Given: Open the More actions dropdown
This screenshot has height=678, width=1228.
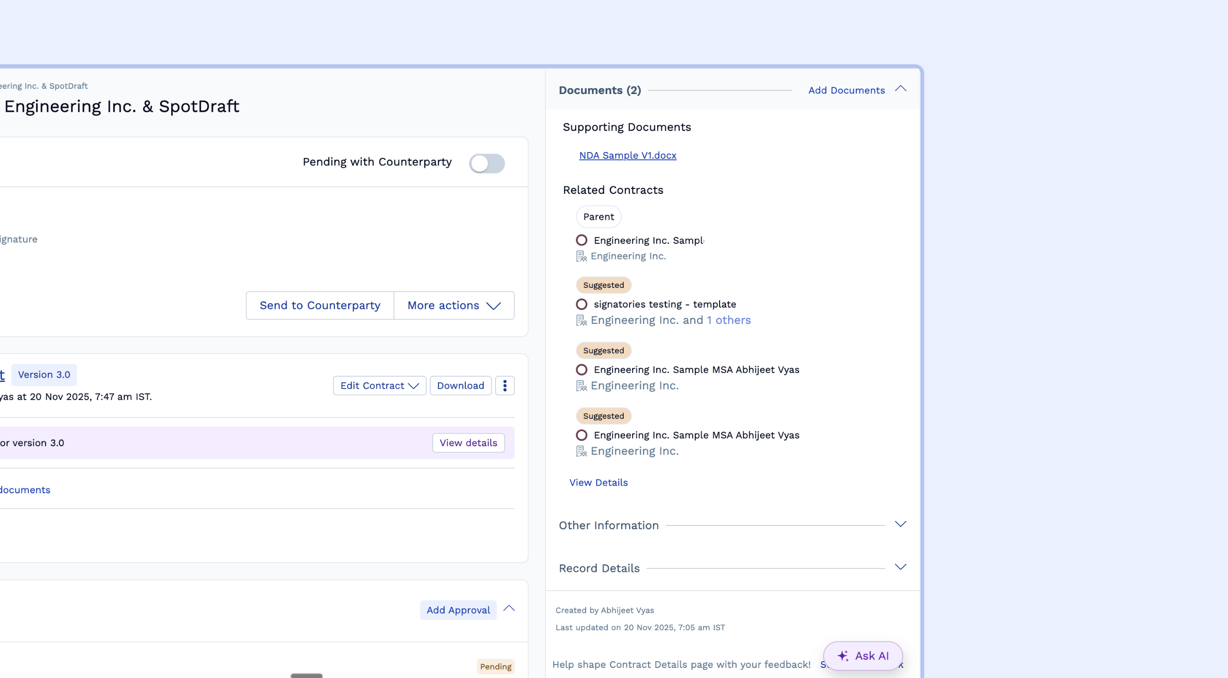Looking at the screenshot, I should pyautogui.click(x=454, y=305).
